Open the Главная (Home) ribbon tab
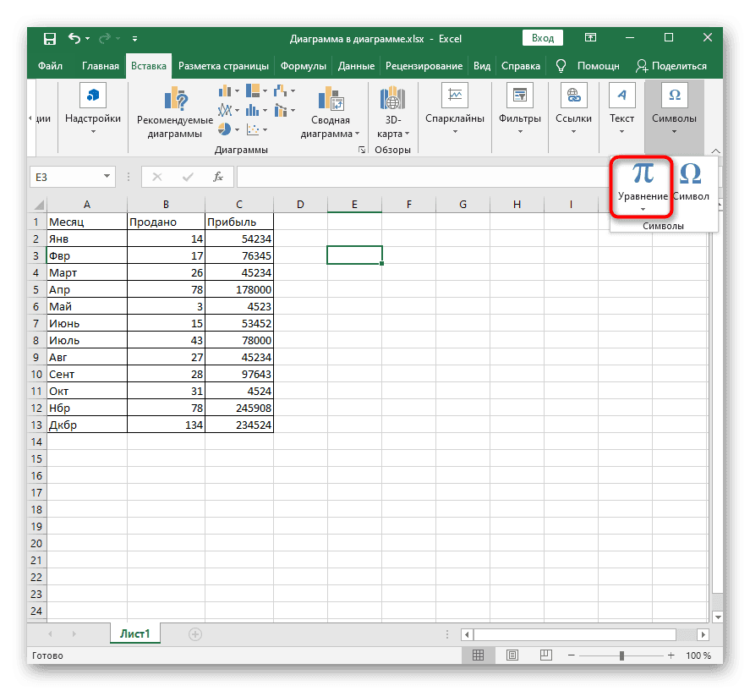This screenshot has width=750, height=691. coord(100,66)
